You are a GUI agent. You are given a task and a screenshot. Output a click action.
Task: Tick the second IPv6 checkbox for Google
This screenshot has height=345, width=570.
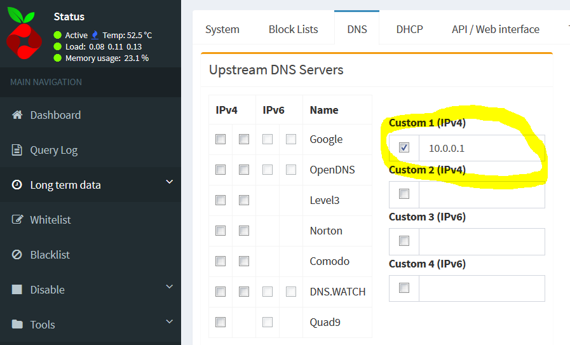pos(291,139)
